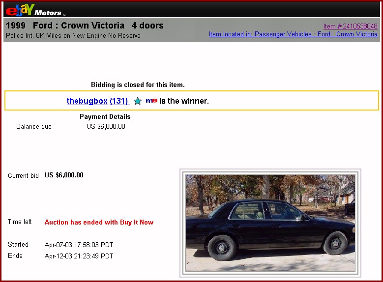Click the Ends date Apr-12-03
Viewport: 383px width, 282px height.
pyautogui.click(x=79, y=256)
